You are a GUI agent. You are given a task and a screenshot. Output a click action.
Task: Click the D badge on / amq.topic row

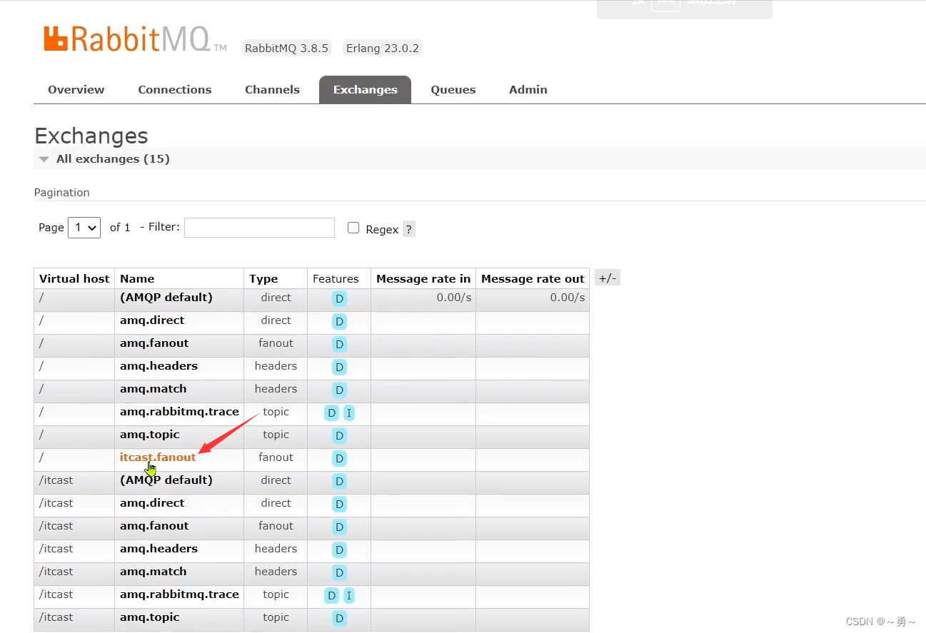tap(339, 435)
